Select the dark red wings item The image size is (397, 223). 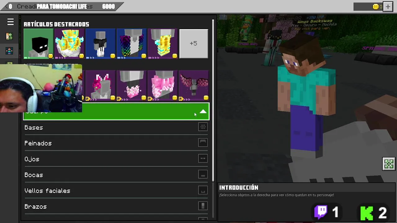coord(194,86)
